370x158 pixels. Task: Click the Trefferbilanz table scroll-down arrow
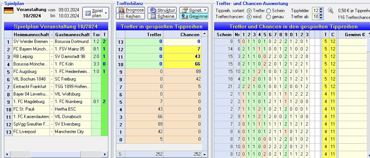(x=205, y=154)
